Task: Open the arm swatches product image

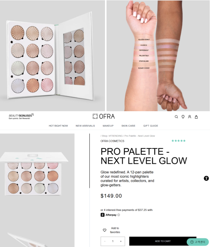Action: (x=158, y=56)
